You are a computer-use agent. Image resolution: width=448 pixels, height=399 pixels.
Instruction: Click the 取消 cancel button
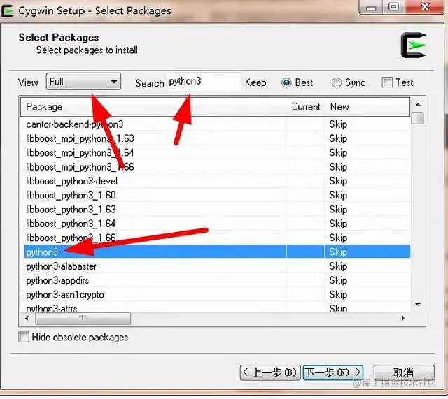coord(404,372)
